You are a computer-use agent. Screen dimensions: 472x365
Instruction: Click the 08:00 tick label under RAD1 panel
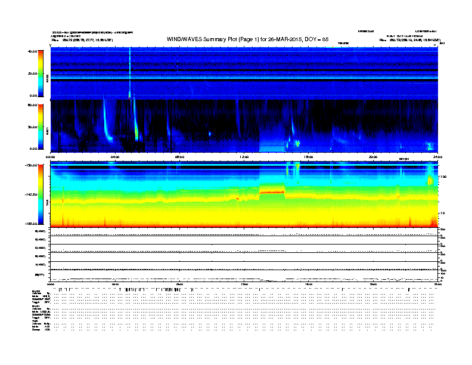pos(179,157)
